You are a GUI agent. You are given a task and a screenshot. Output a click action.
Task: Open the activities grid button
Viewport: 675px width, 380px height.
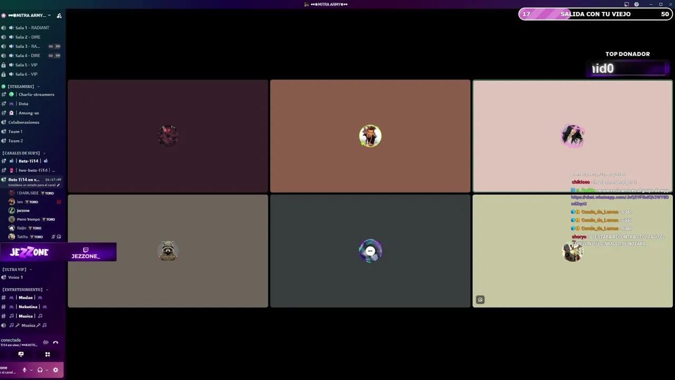point(47,354)
